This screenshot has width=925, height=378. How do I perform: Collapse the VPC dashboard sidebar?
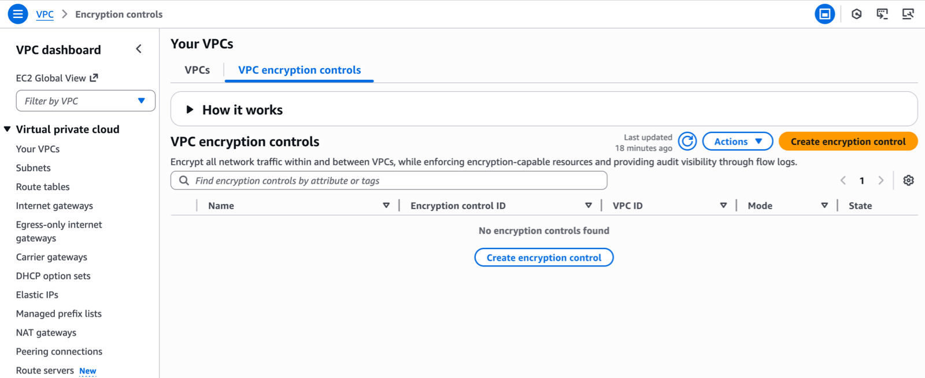tap(139, 49)
